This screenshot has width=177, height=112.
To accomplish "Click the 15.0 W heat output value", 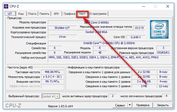I will (x=139, y=28).
